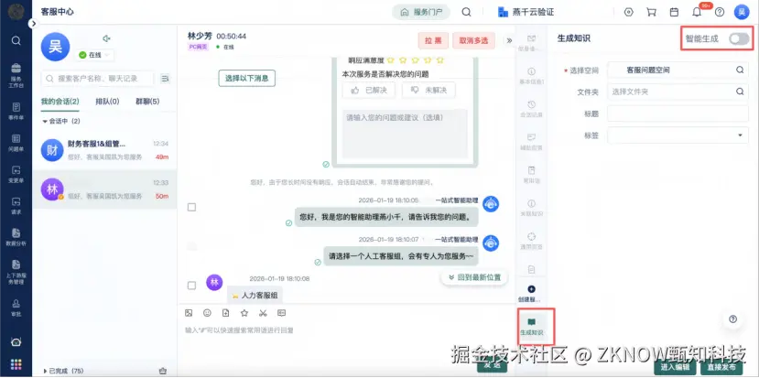The width and height of the screenshot is (759, 378).
Task: Open 数据分析 in the left sidebar
Action: tap(16, 237)
